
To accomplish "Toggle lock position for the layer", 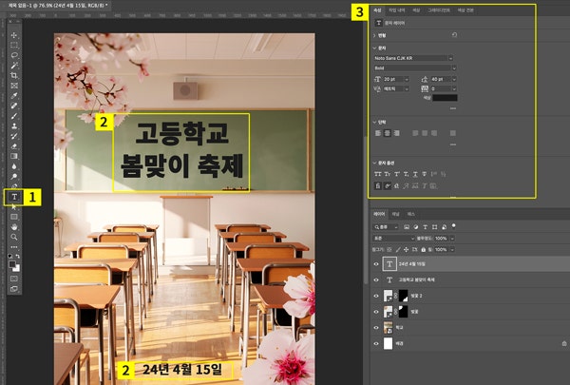I will coord(406,250).
